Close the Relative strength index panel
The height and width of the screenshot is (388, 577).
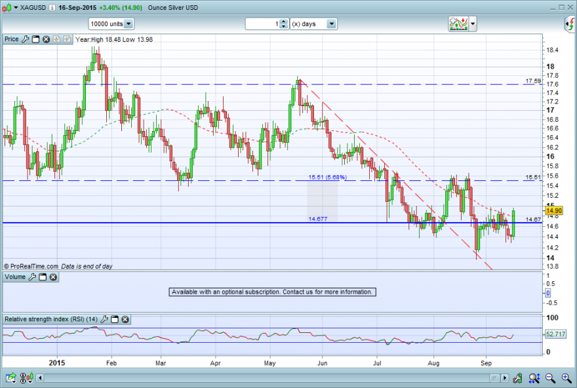[x=125, y=319]
